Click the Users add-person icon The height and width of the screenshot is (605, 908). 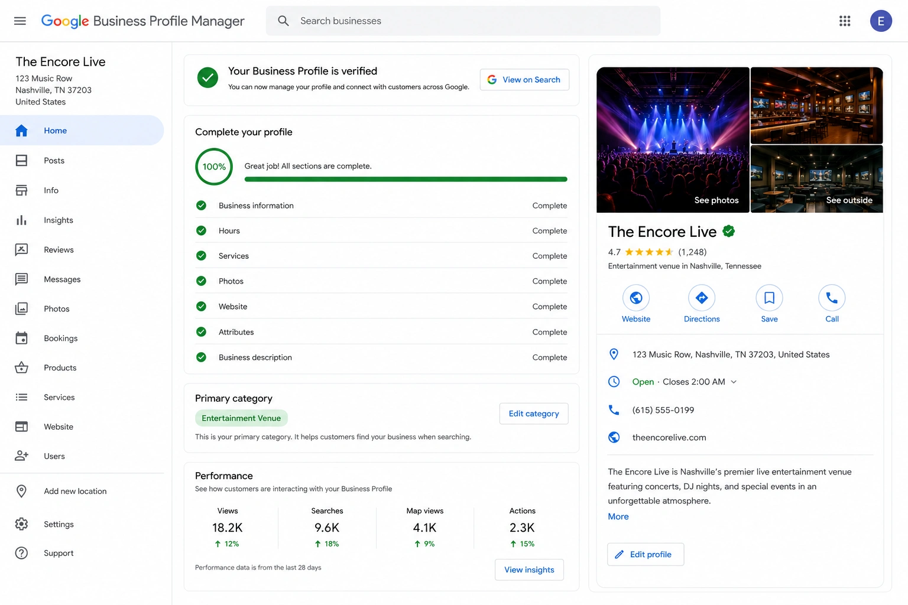pos(21,456)
